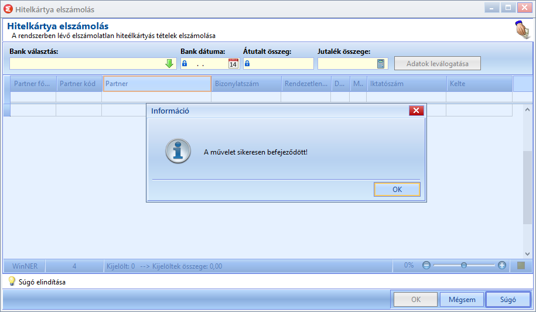The width and height of the screenshot is (536, 312).
Task: Click the Mégsem button
Action: click(x=462, y=300)
